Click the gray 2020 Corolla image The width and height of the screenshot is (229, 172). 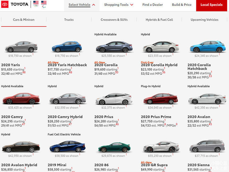point(114,47)
